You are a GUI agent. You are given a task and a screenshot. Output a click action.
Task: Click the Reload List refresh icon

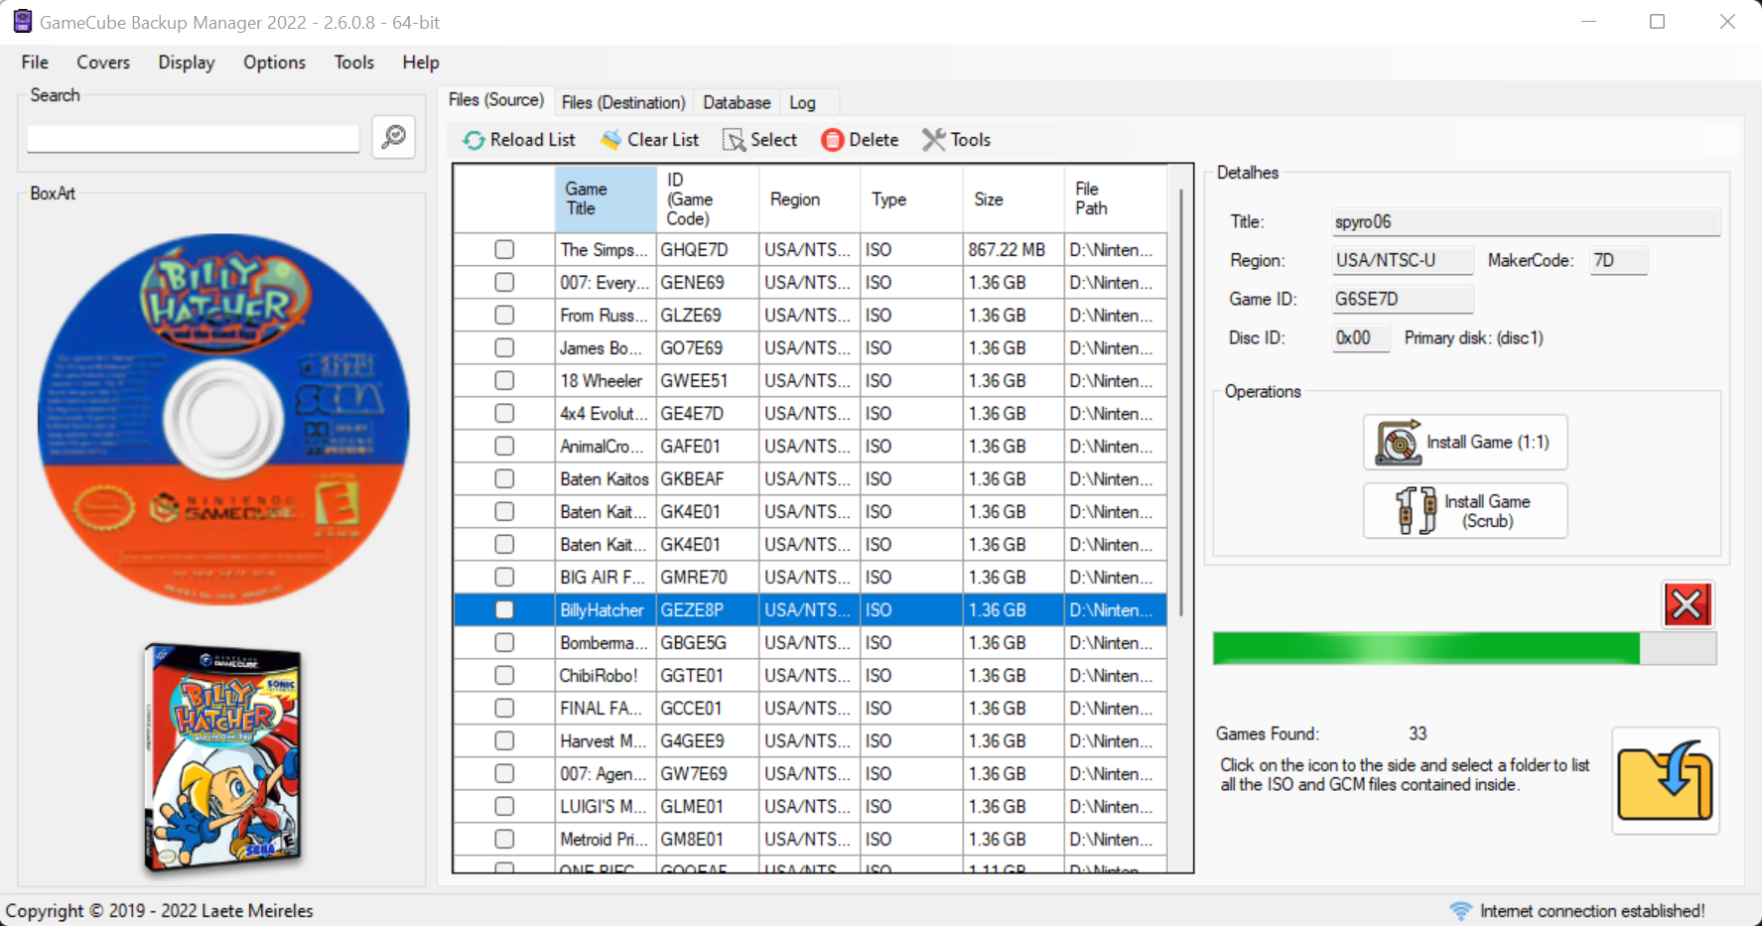tap(474, 140)
